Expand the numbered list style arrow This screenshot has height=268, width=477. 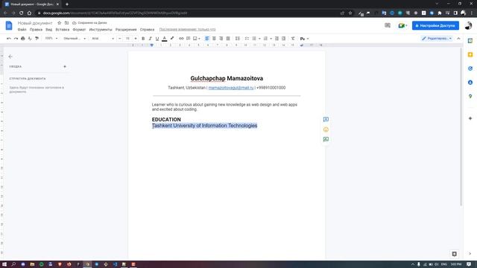coord(271,39)
